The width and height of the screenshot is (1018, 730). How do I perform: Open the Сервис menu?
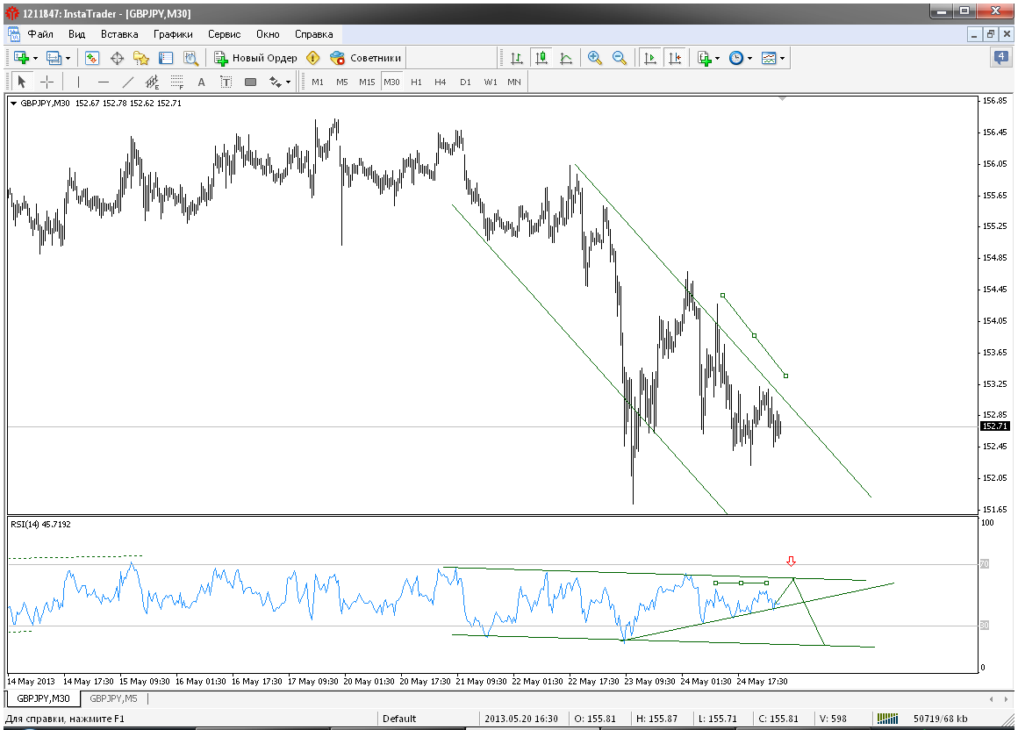225,34
